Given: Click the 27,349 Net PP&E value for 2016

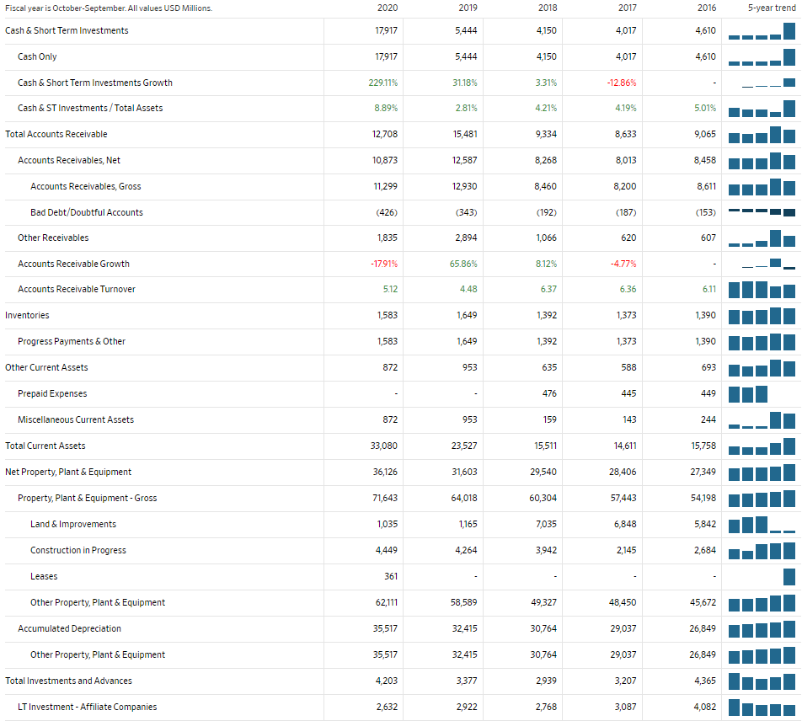Looking at the screenshot, I should 703,472.
